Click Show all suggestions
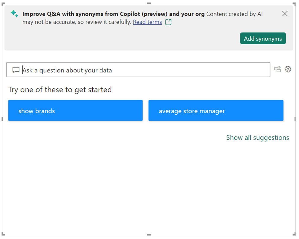 point(257,138)
